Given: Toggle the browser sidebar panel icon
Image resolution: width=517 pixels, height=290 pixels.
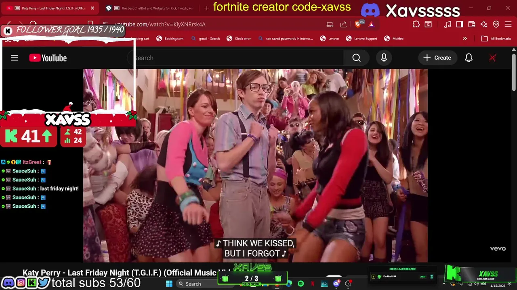Looking at the screenshot, I should [460, 25].
